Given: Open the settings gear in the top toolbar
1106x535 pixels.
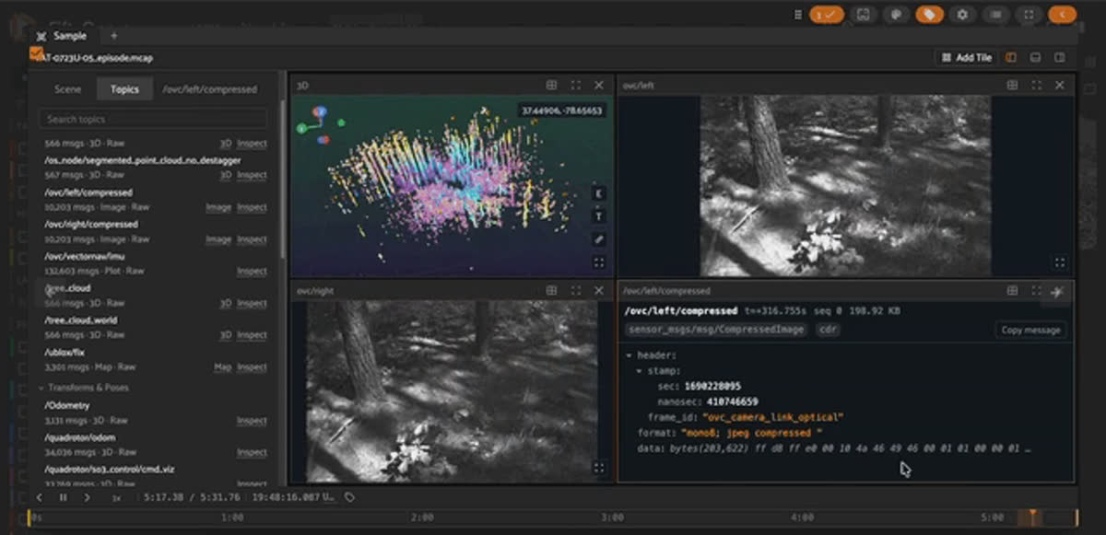Looking at the screenshot, I should pos(962,15).
